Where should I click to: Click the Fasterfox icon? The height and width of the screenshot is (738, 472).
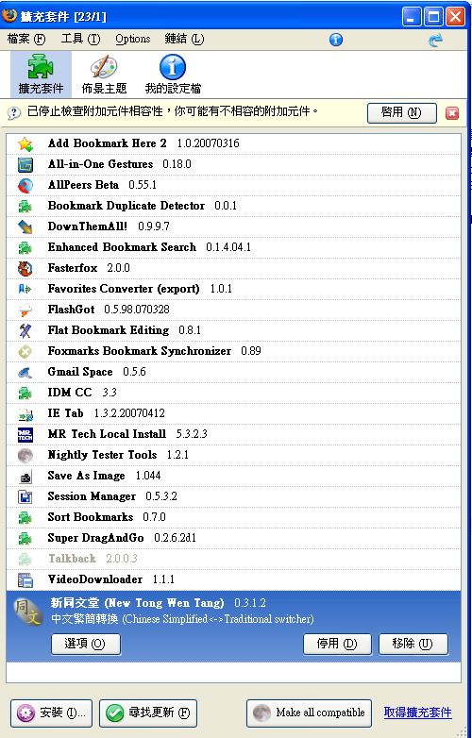(x=25, y=268)
